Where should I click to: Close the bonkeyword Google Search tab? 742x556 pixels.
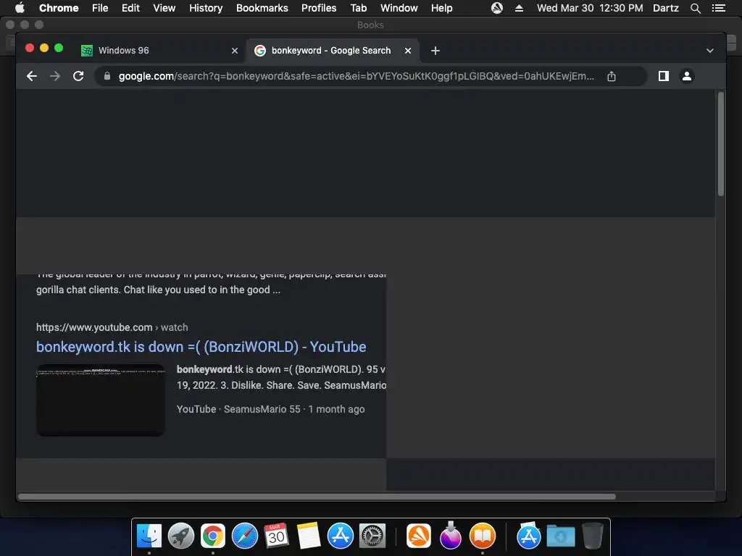408,51
